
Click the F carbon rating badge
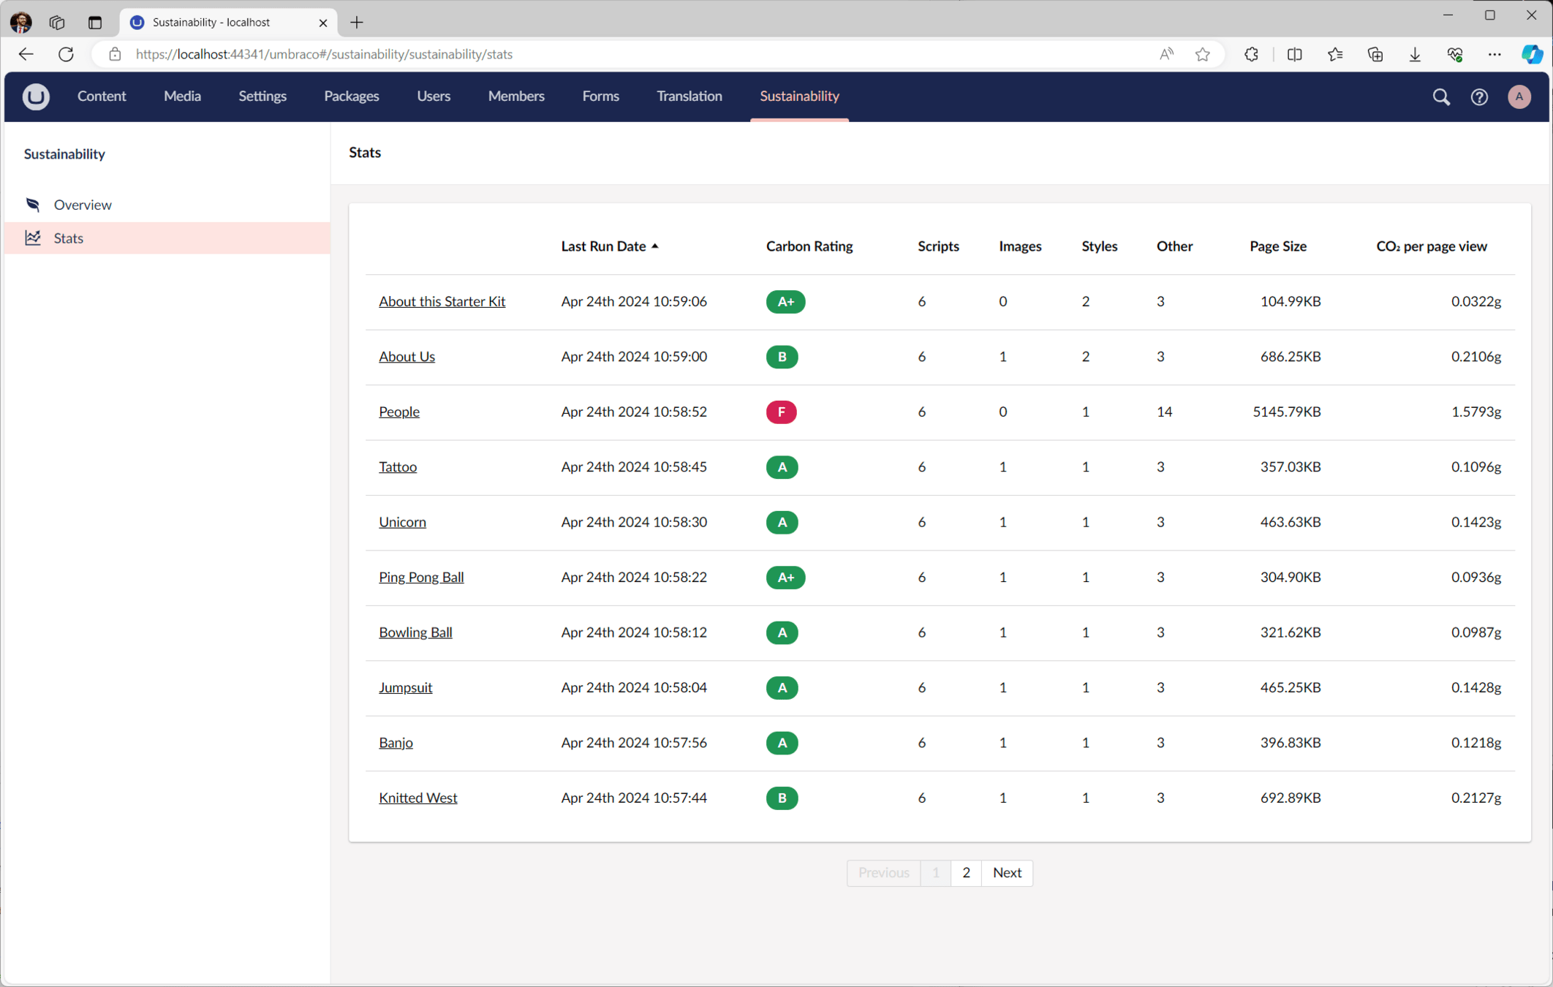tap(781, 412)
